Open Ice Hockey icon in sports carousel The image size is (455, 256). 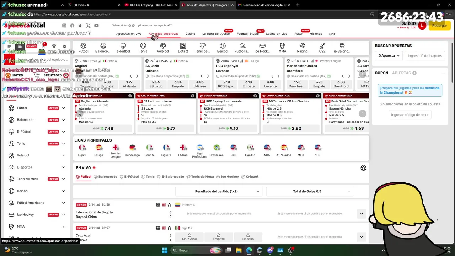click(262, 48)
